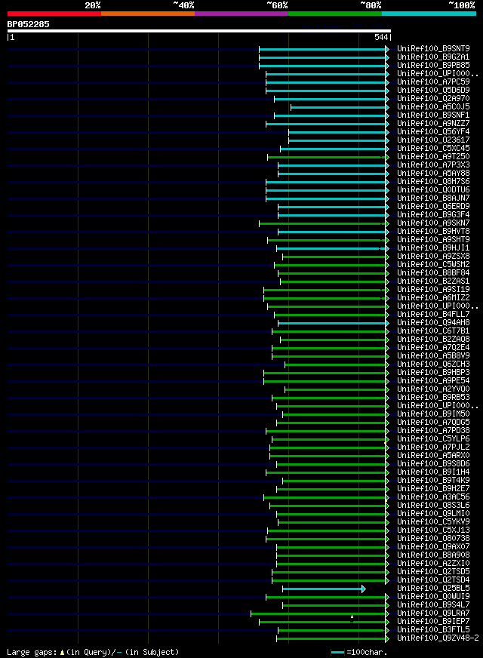Choose the UniRef100_B9HJI1 entry
The width and height of the screenshot is (483, 658).
point(433,248)
